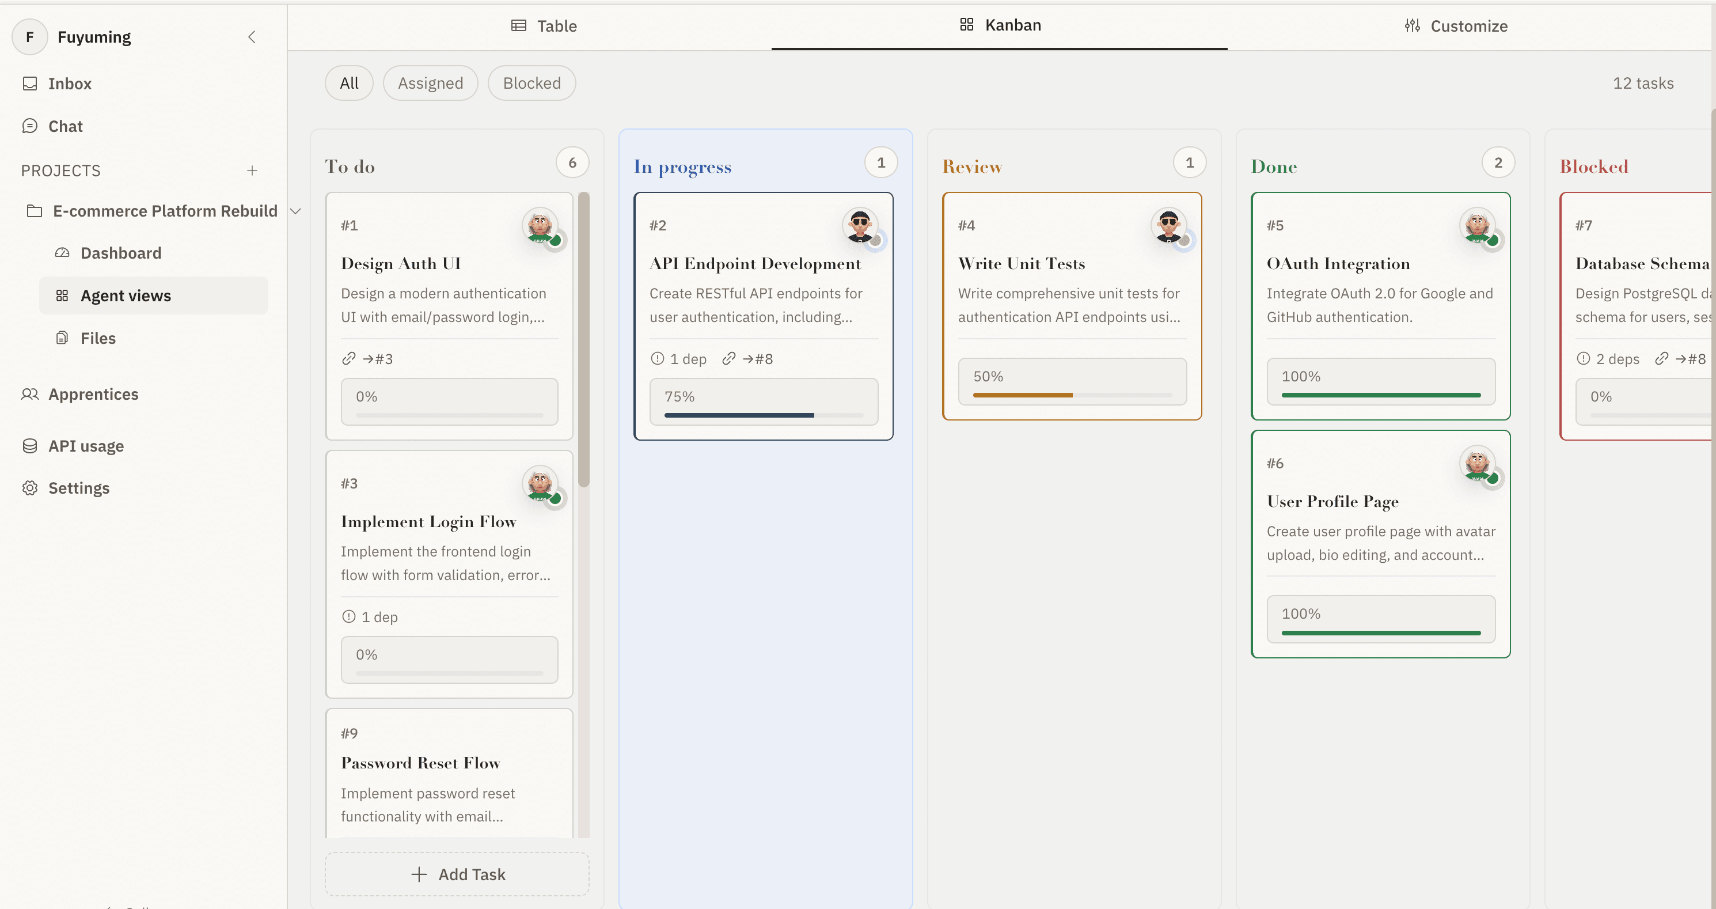Click the assignee avatar on task #1
Screen dimensions: 1716x909
[540, 225]
